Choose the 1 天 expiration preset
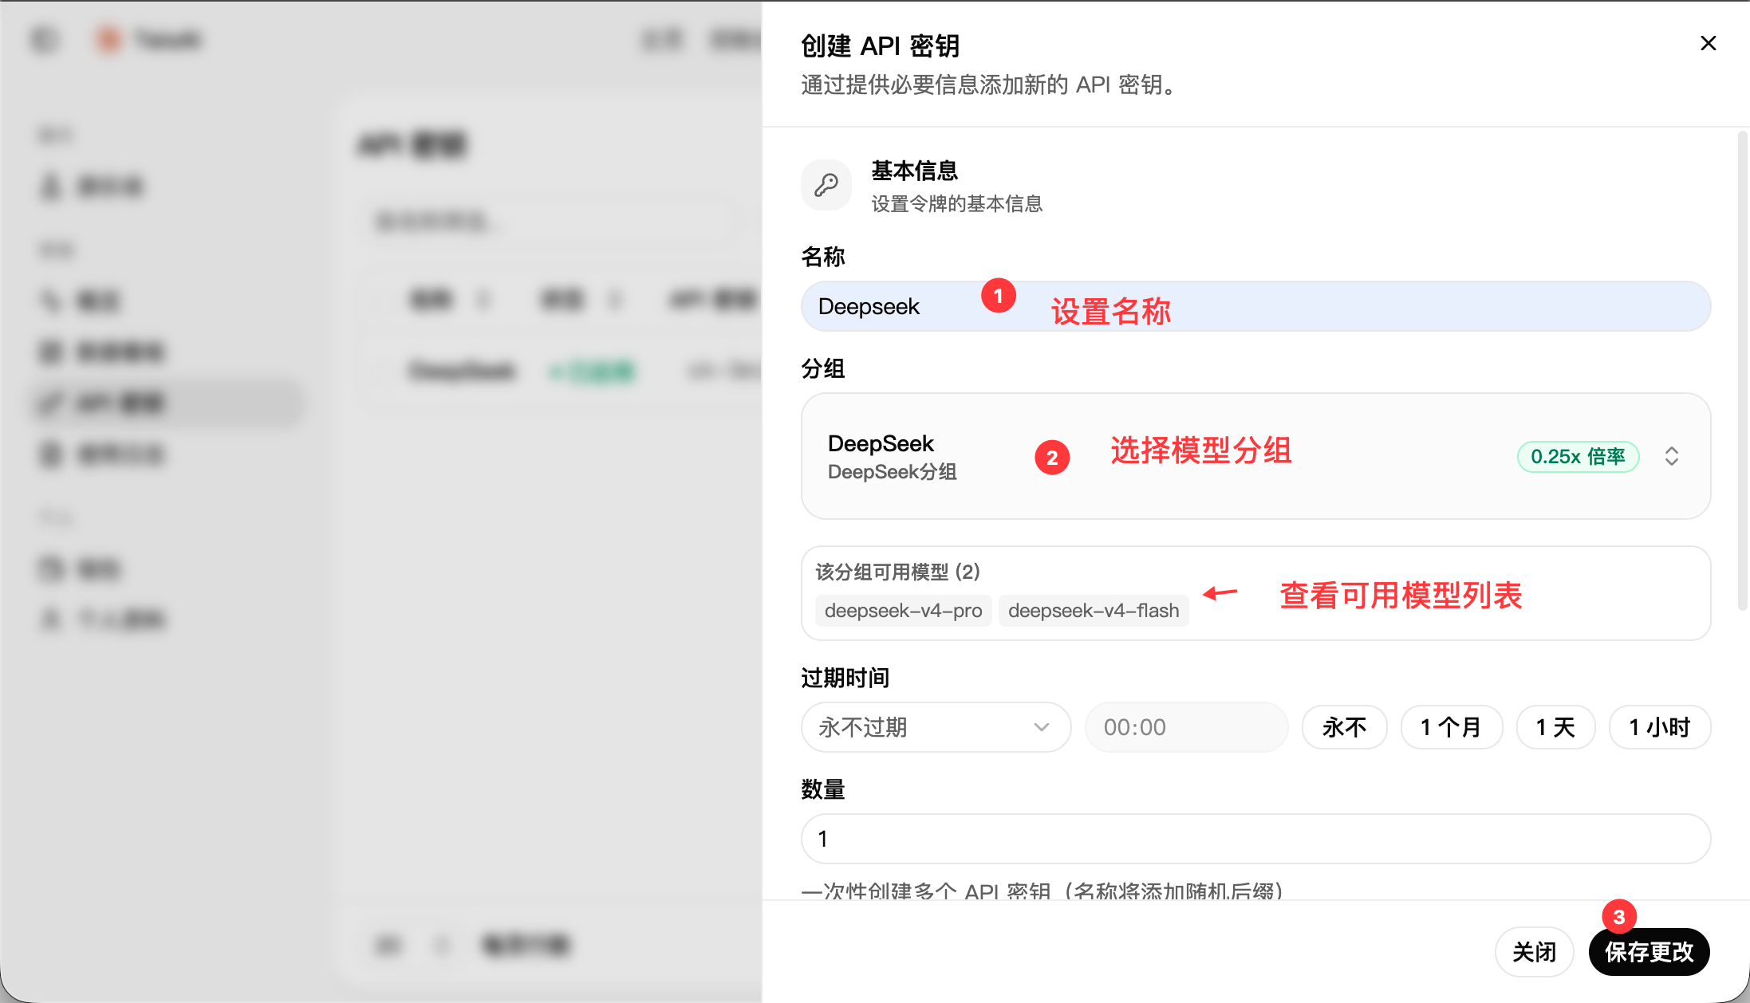Viewport: 1750px width, 1003px height. point(1555,727)
